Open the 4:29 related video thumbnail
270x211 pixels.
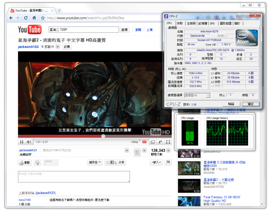[x=189, y=186]
